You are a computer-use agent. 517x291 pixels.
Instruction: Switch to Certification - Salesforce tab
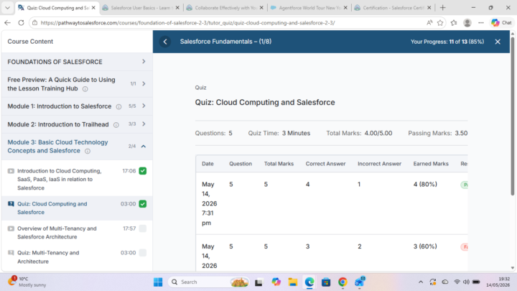coord(393,8)
